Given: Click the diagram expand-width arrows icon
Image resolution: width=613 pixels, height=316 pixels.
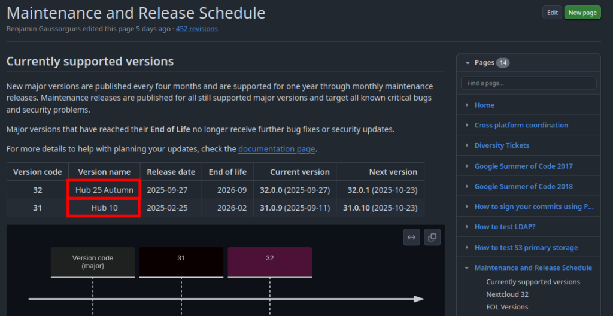Looking at the screenshot, I should coord(411,237).
